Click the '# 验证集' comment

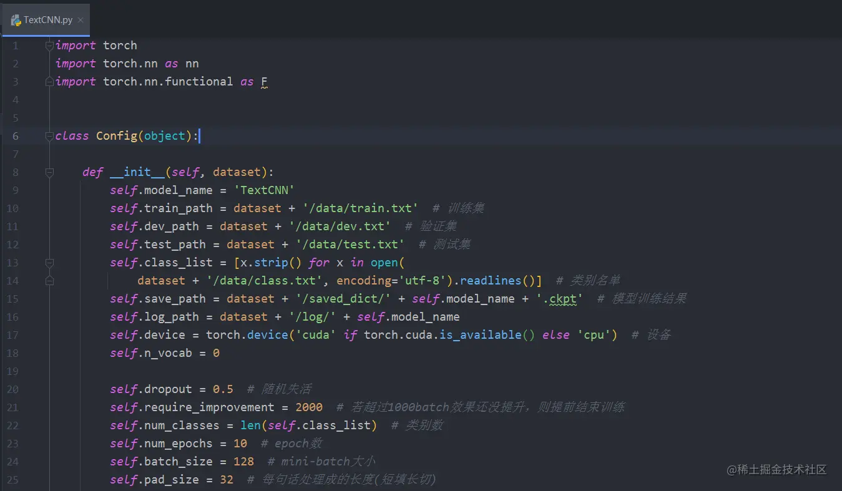point(431,226)
